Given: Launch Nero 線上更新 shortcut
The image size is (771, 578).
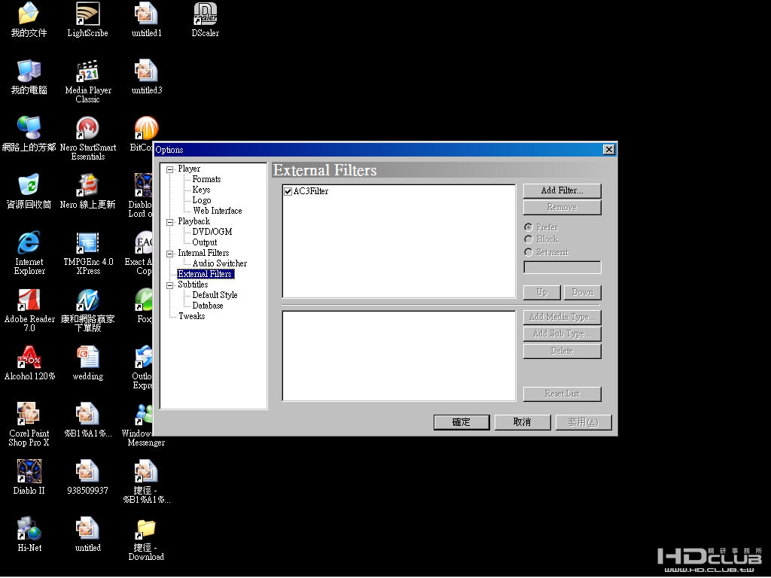Looking at the screenshot, I should click(87, 185).
